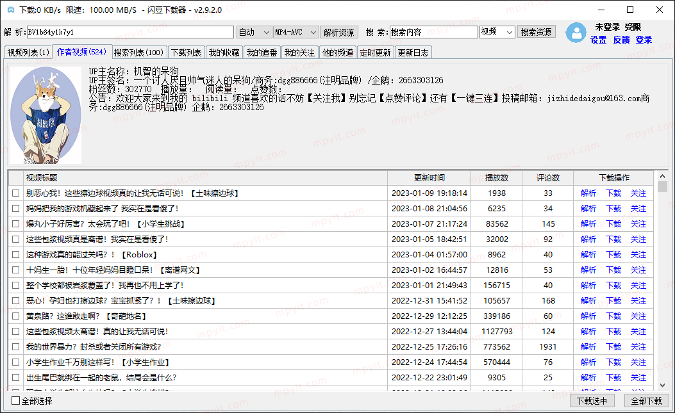
Task: Click the video list scrollbar up arrow
Action: tap(663, 176)
